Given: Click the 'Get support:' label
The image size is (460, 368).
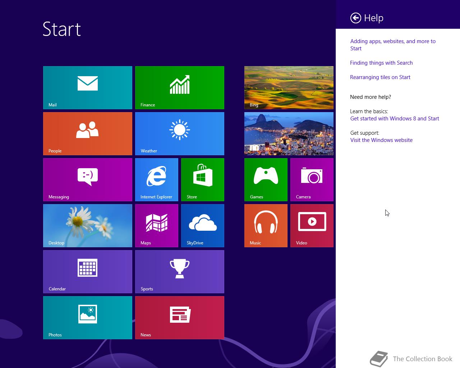Looking at the screenshot, I should [365, 133].
